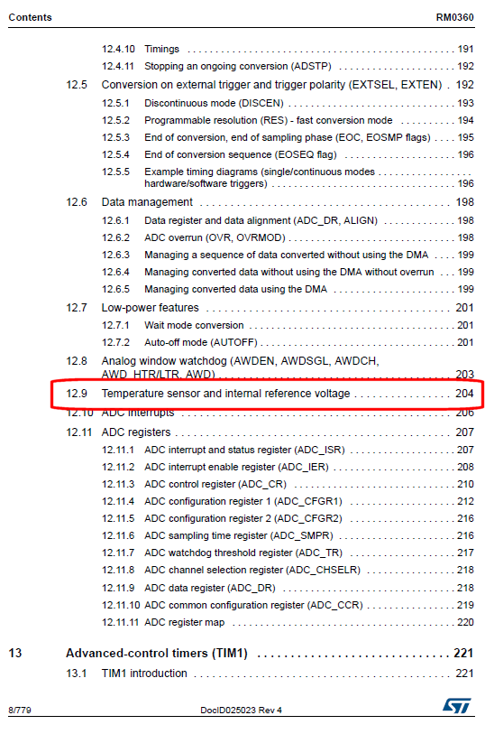Go to section 12.7 Low-power features
This screenshot has height=734, width=485.
(x=270, y=308)
